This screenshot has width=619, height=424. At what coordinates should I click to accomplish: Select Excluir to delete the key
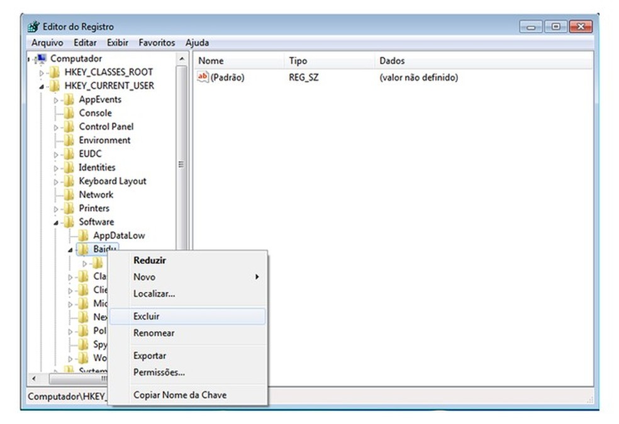pos(187,316)
